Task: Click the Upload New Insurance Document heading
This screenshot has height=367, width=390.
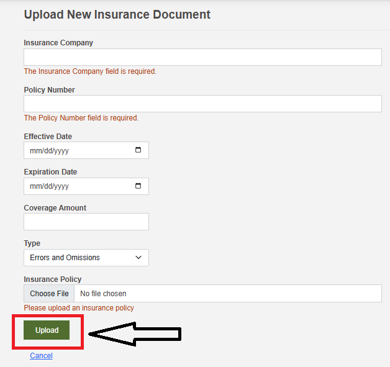Action: pyautogui.click(x=117, y=14)
